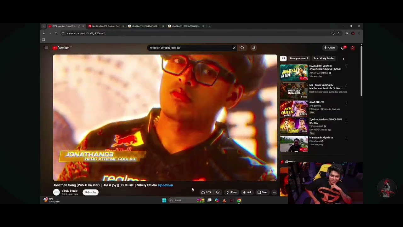Open the HACKER OR WHAT live thumbnail
Viewport: 403px width, 227px height.
[294, 72]
